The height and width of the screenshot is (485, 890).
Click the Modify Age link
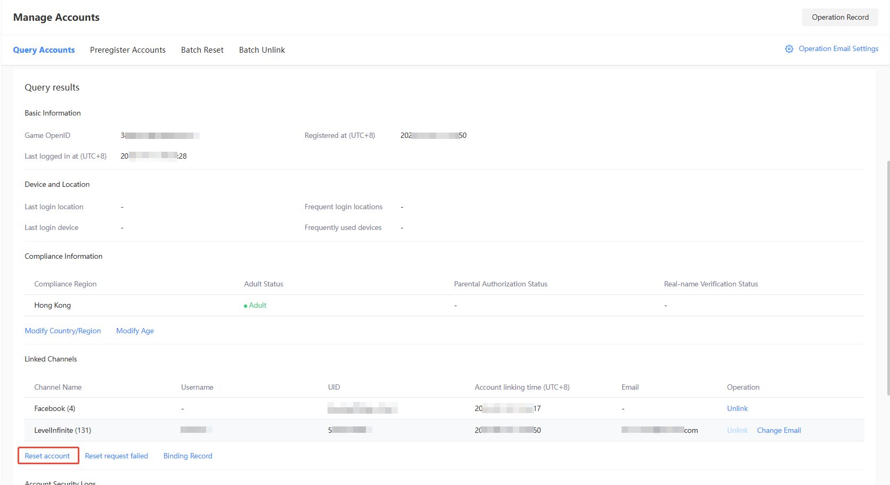[x=135, y=331]
